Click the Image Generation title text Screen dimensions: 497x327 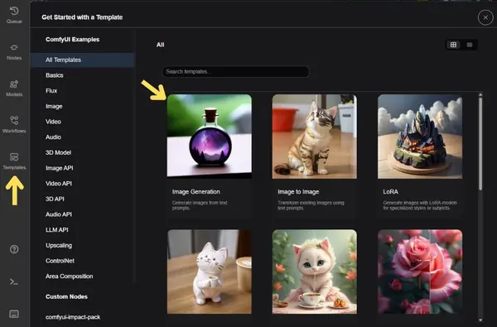(195, 192)
